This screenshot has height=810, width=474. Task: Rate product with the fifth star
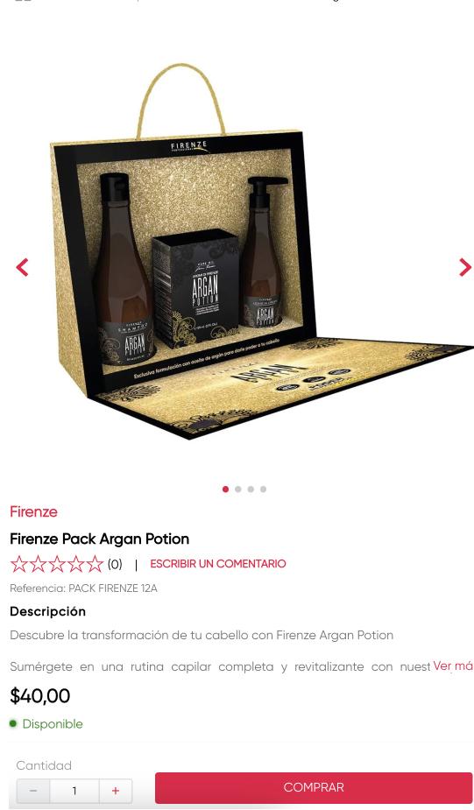[95, 564]
